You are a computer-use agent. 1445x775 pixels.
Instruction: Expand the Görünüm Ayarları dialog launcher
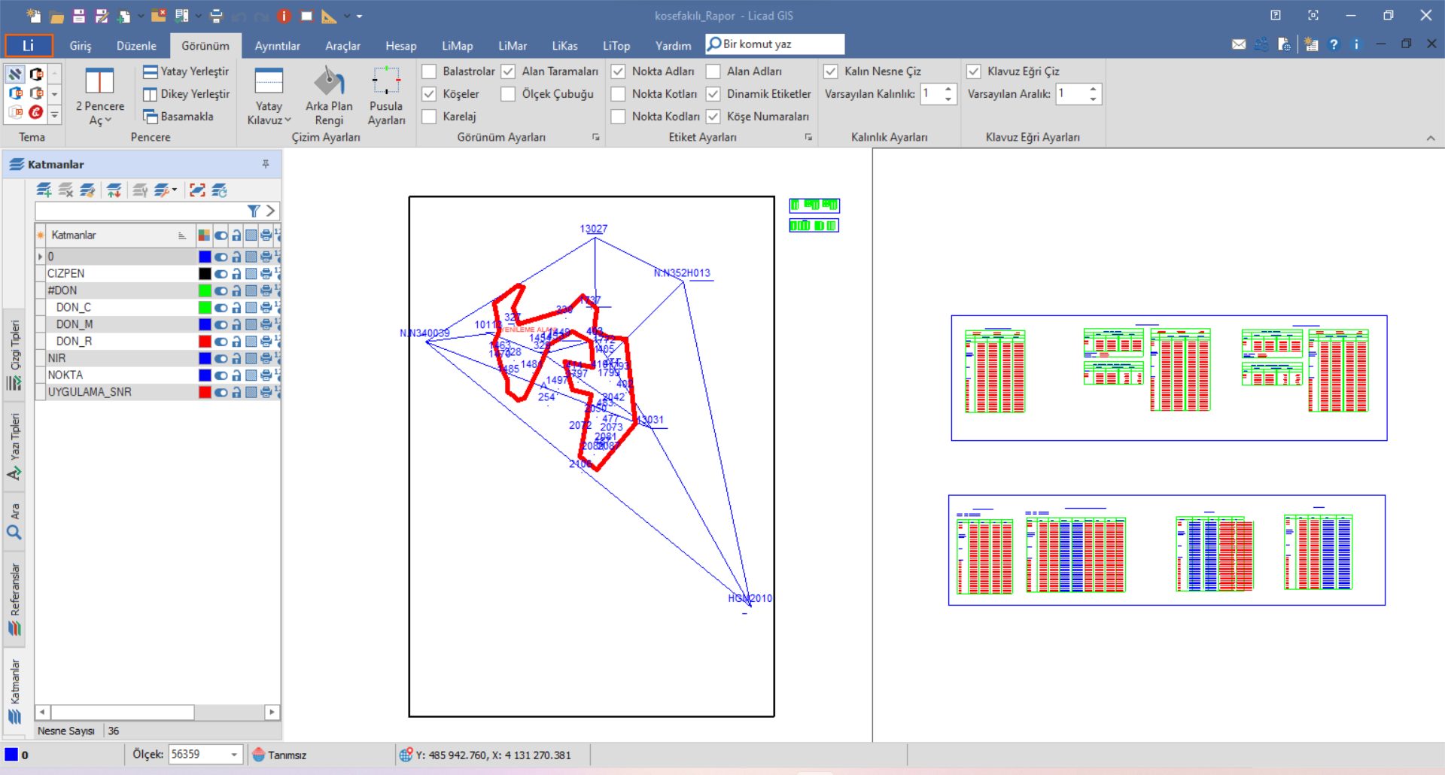[596, 137]
